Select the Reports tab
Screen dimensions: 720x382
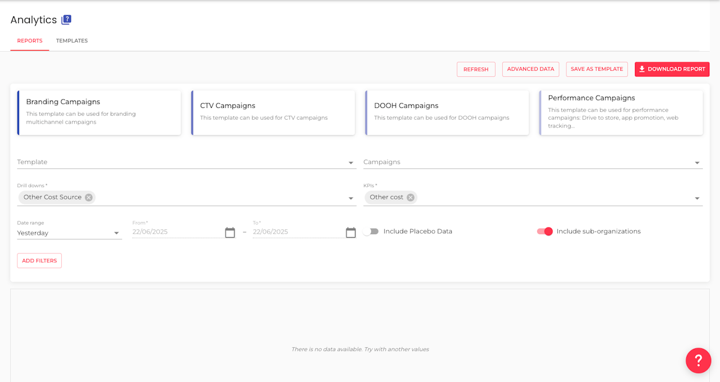[x=30, y=41]
